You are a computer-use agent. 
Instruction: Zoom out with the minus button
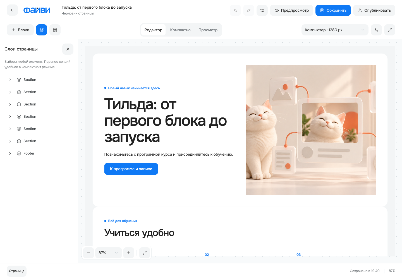(x=88, y=253)
